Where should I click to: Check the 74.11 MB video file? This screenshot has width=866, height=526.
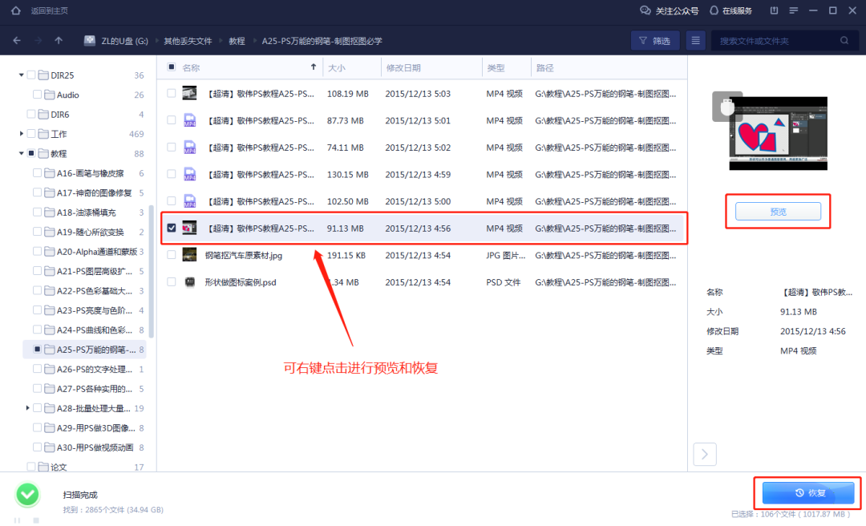(x=172, y=147)
